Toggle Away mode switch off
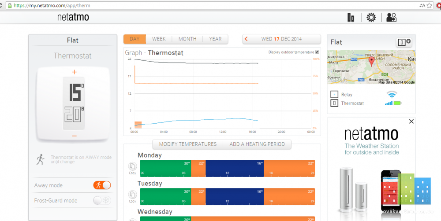Image resolution: width=441 pixels, height=221 pixels. pos(102,185)
